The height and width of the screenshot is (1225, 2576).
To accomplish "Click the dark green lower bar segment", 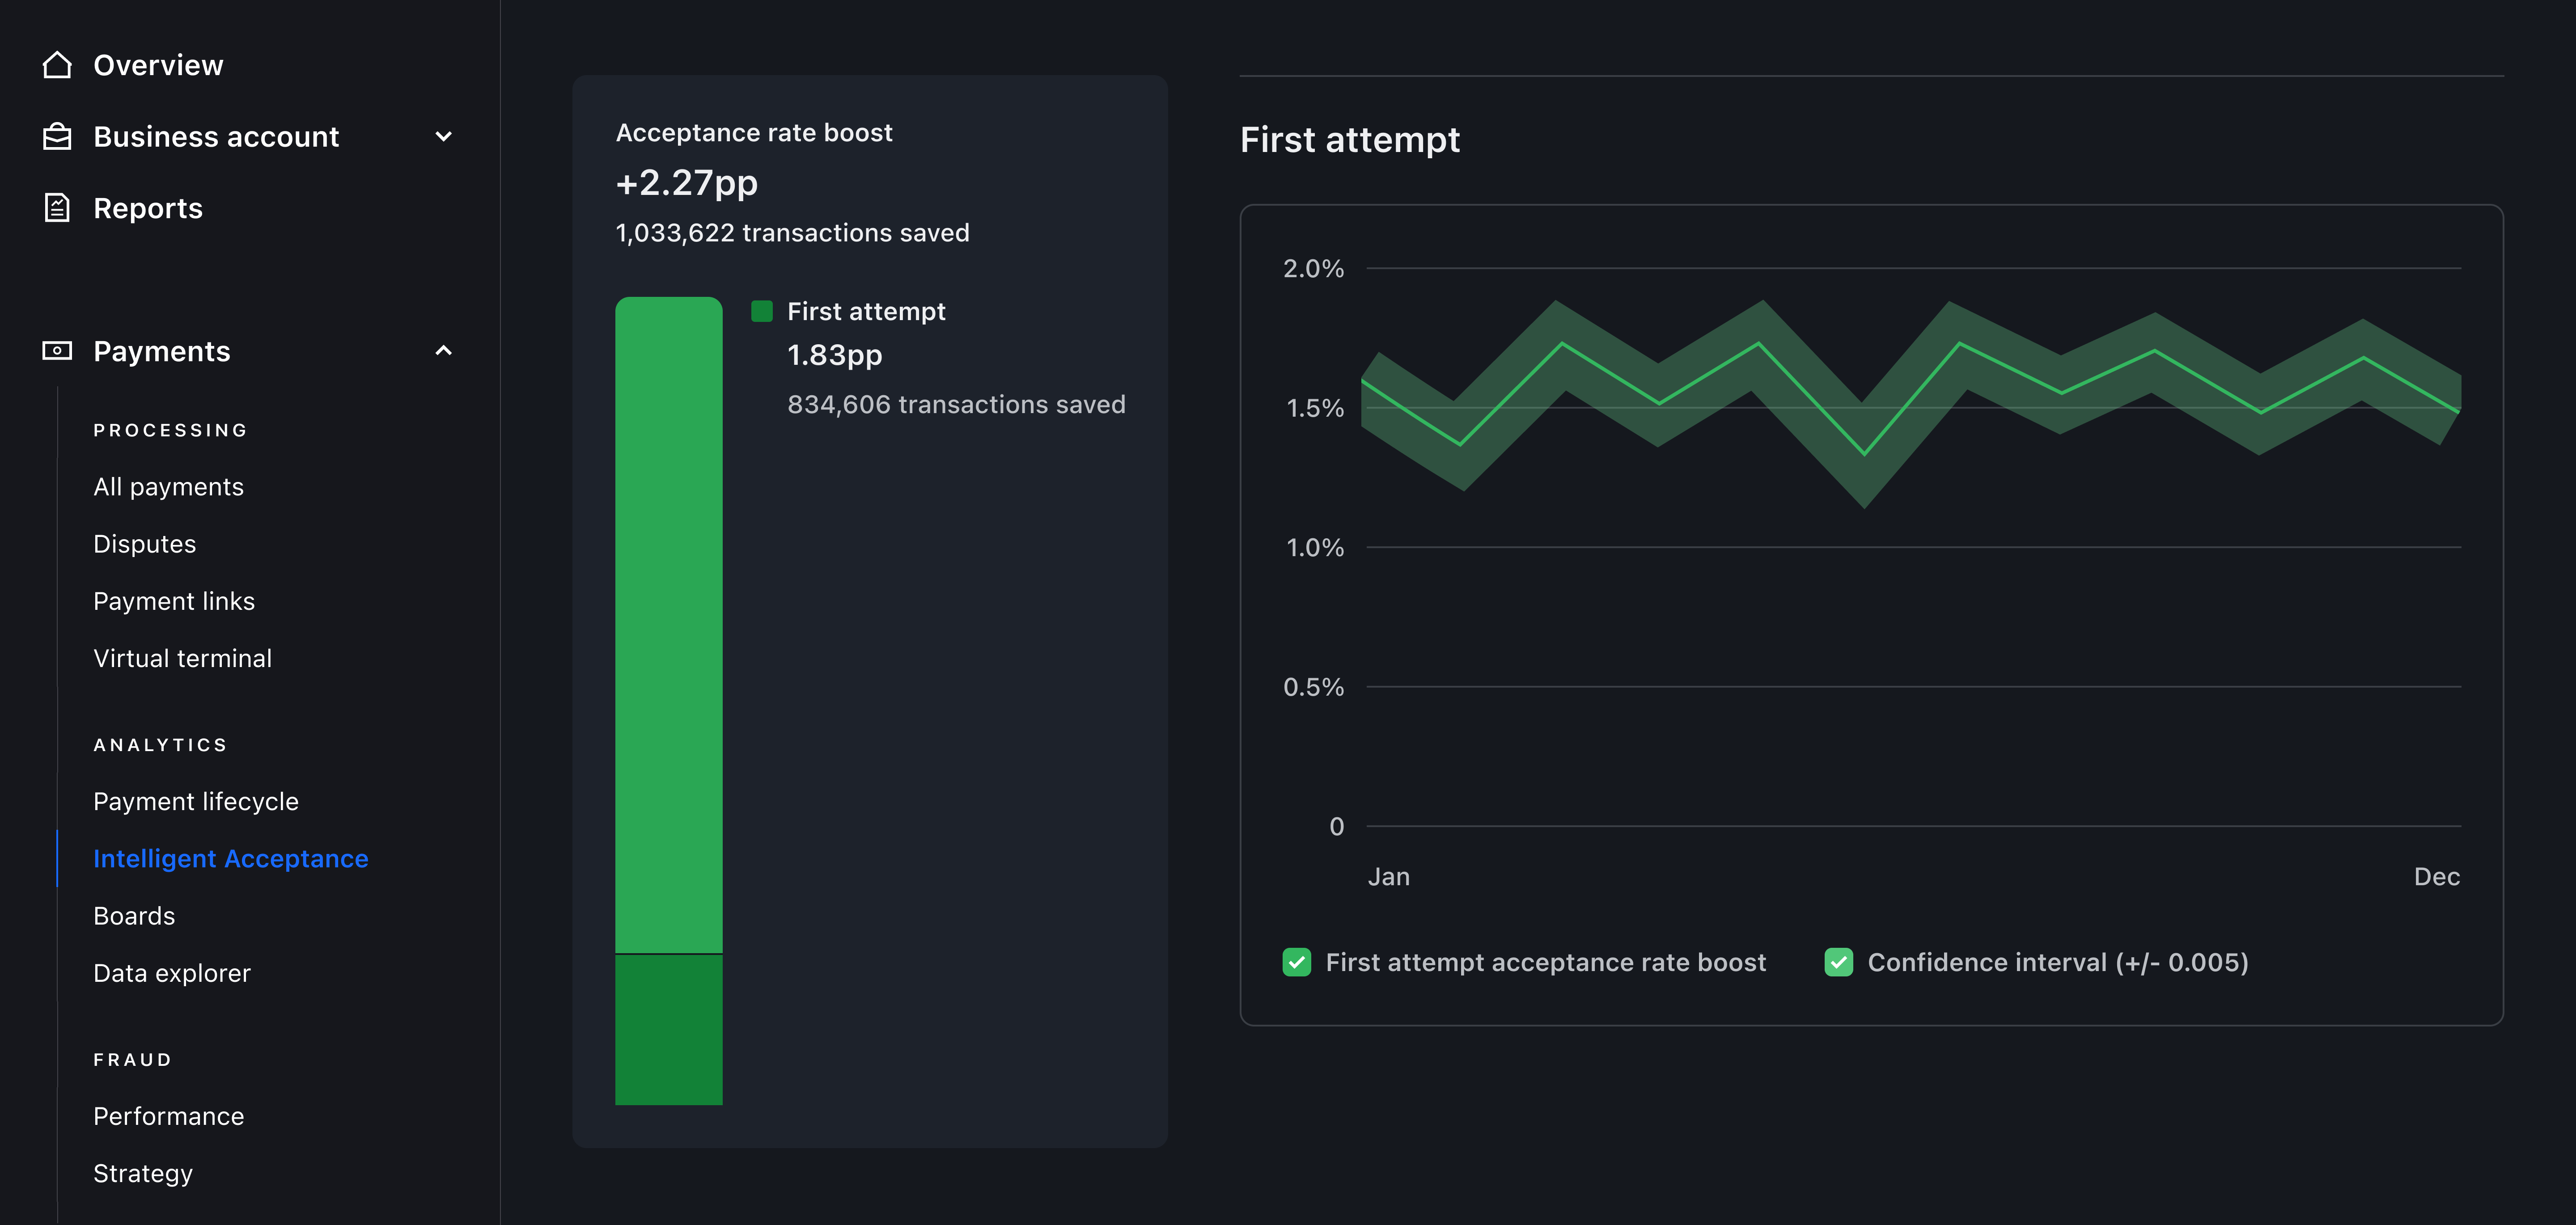I will click(x=669, y=1030).
